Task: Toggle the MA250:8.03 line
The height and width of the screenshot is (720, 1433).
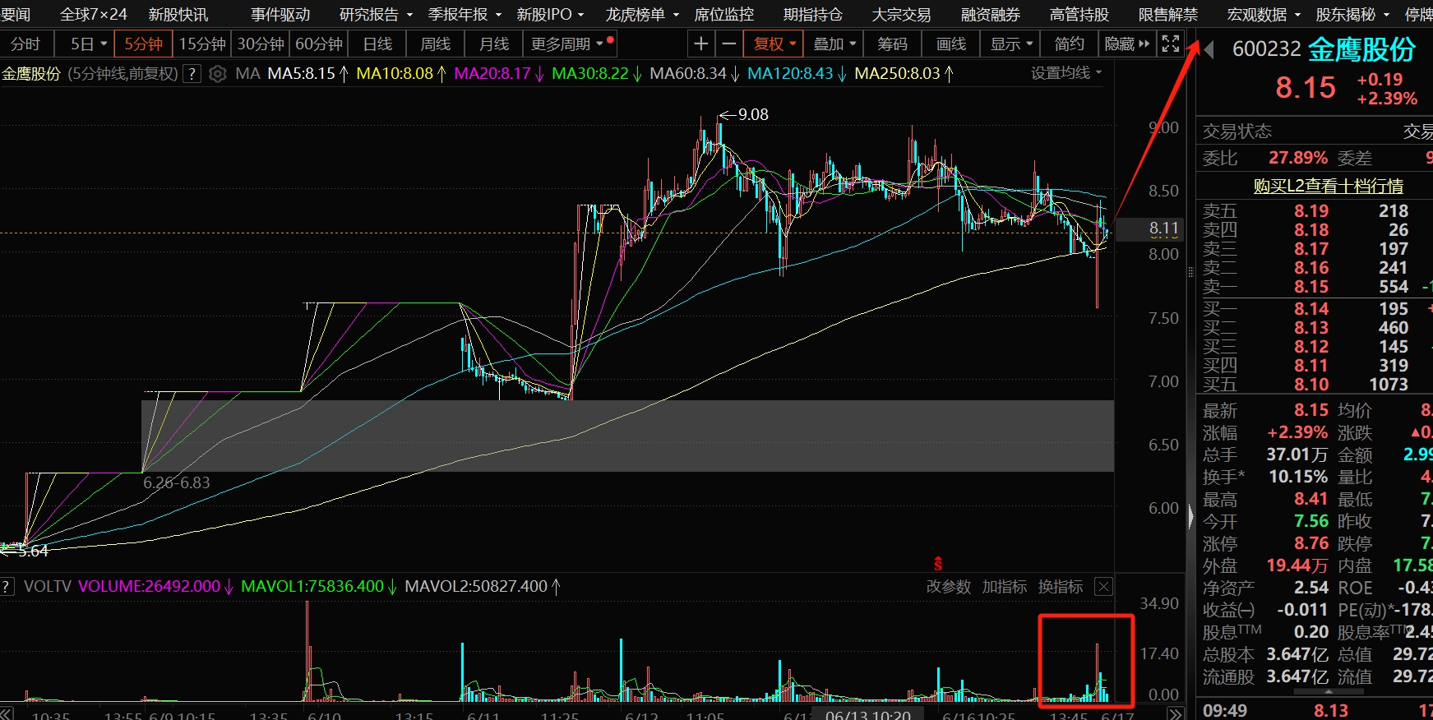Action: 904,74
